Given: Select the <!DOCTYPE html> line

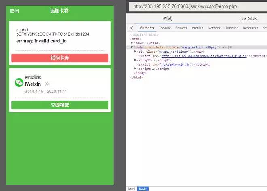Looking at the screenshot, I should (x=144, y=34).
